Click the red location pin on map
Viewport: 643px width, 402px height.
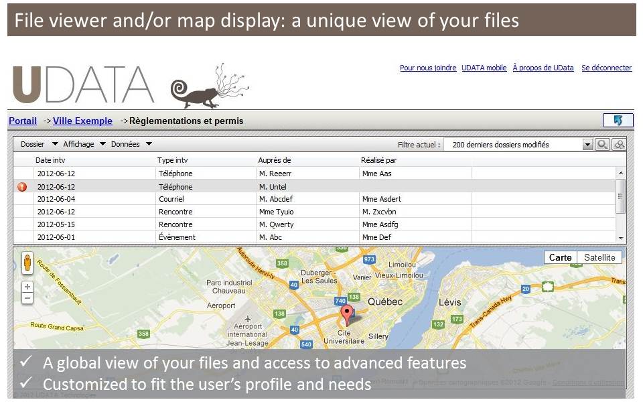click(x=346, y=314)
